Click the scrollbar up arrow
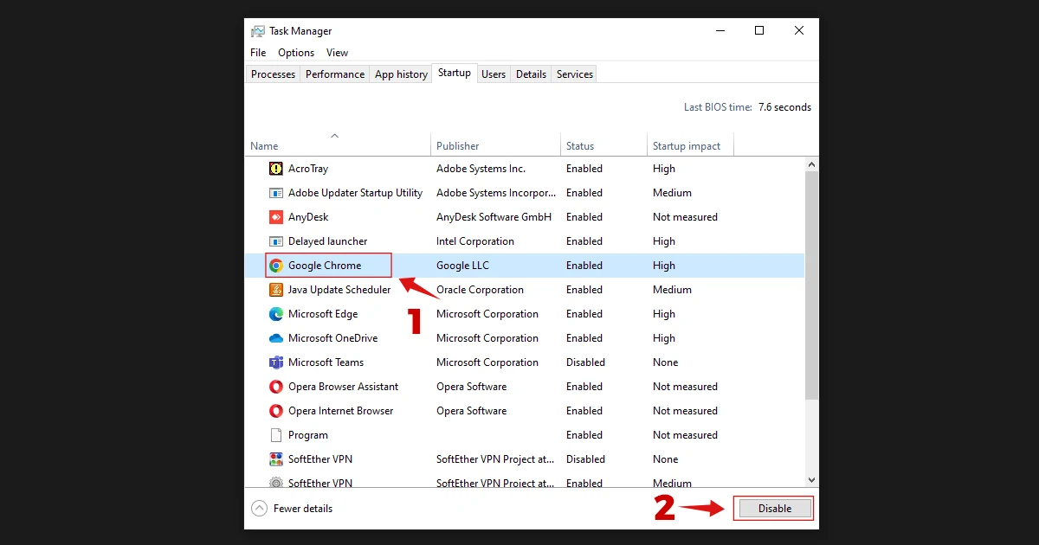 click(811, 164)
